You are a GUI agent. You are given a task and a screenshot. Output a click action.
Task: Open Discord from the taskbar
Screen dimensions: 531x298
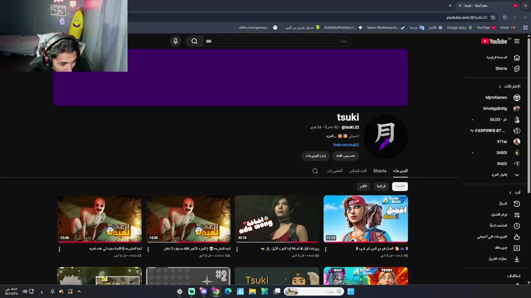[x=204, y=291]
